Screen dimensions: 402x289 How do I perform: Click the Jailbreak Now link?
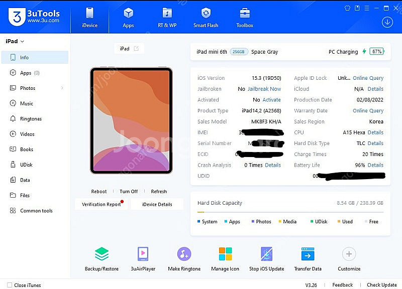click(x=264, y=89)
